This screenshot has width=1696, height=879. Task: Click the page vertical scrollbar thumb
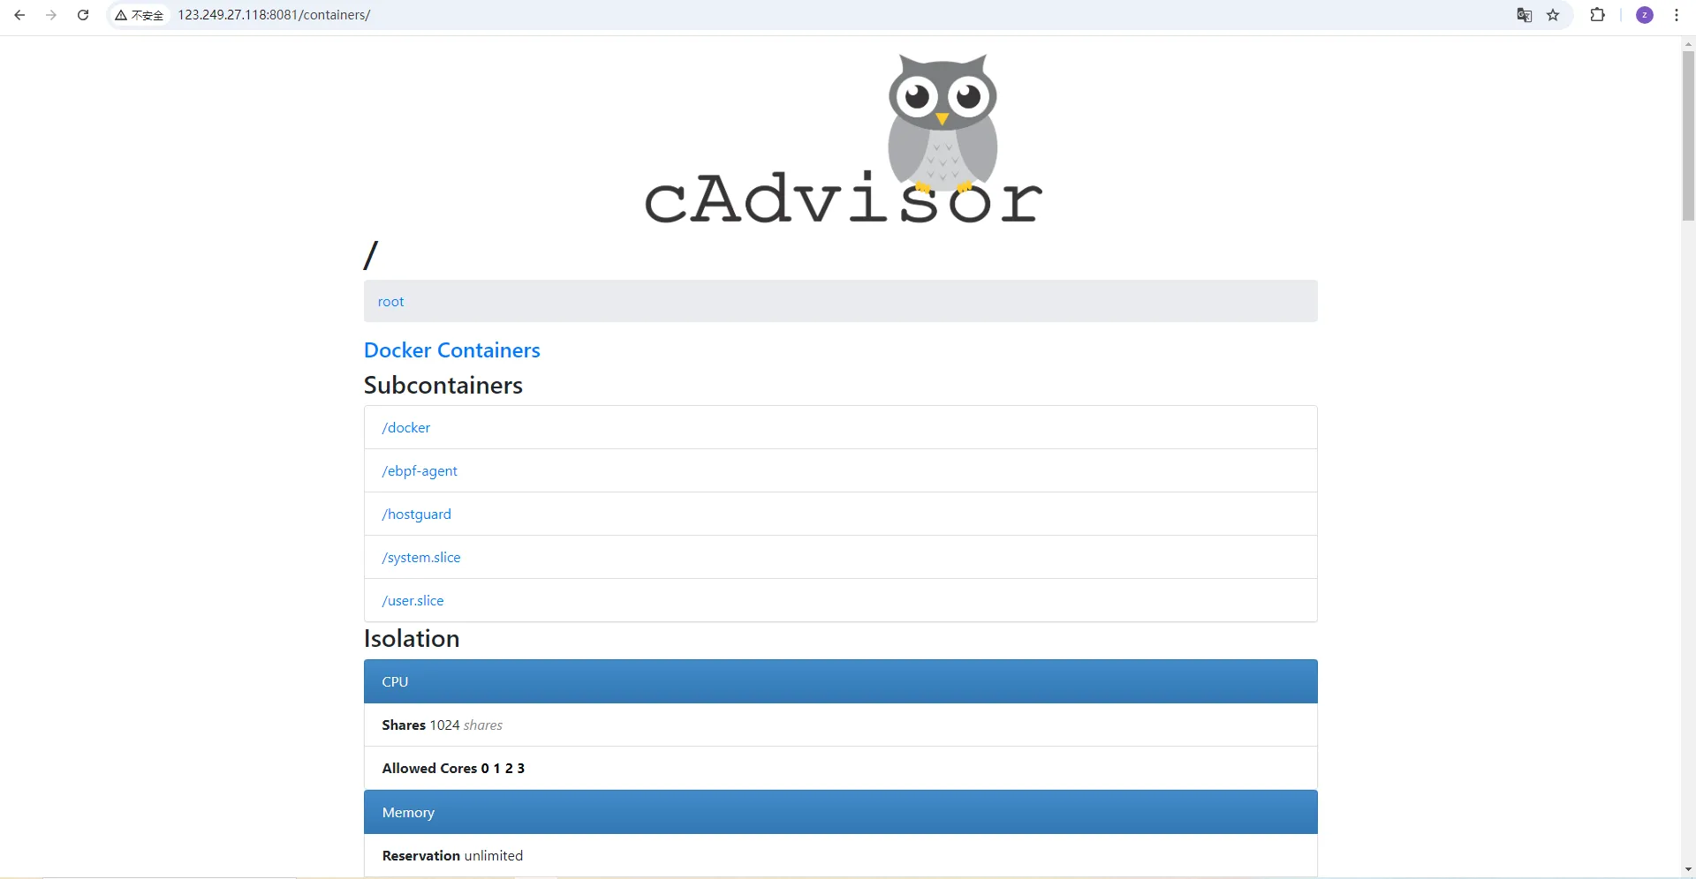pos(1688,136)
